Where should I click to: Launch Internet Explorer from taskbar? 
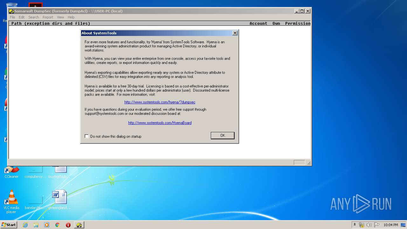[25, 225]
